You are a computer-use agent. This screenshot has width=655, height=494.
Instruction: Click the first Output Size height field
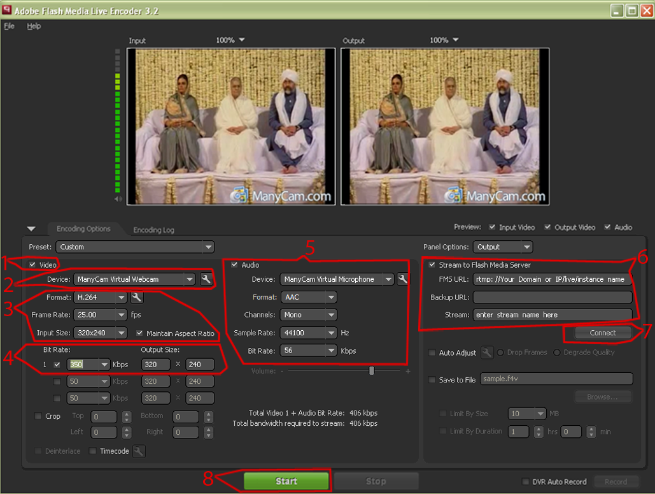click(200, 365)
